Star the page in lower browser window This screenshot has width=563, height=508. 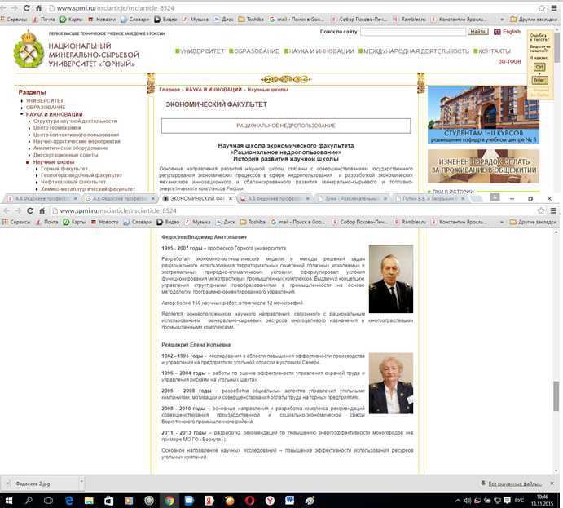tap(541, 211)
